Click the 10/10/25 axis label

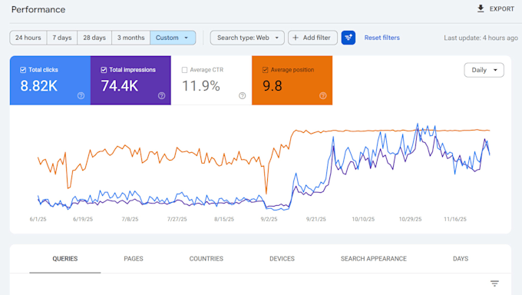pyautogui.click(x=363, y=219)
